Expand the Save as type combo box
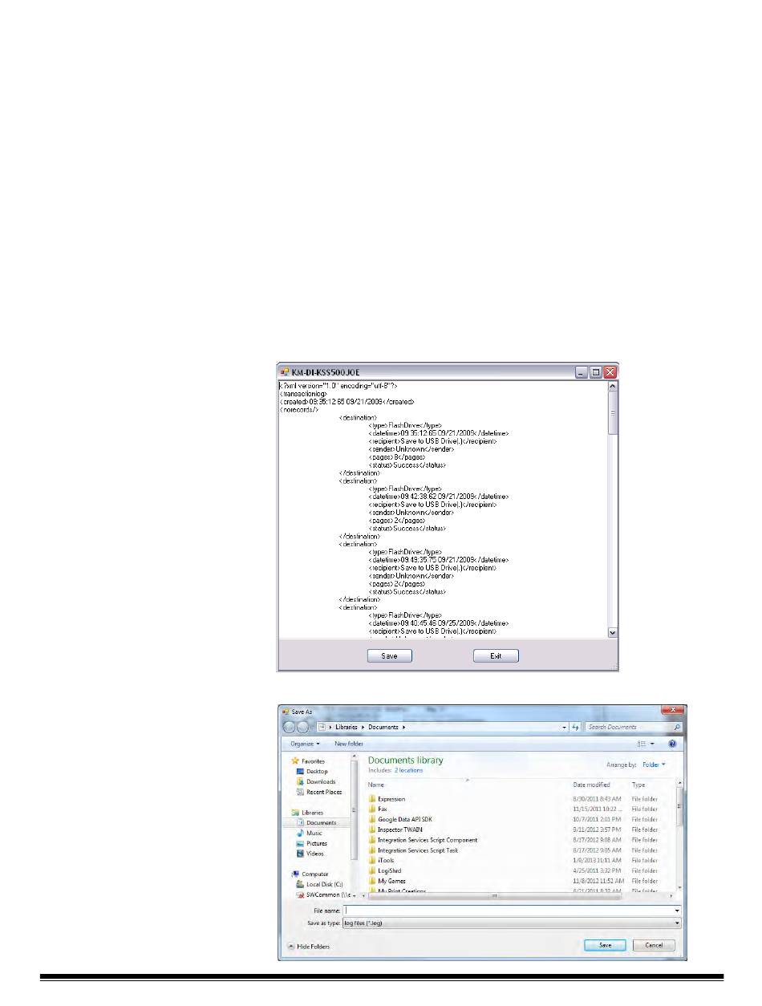Image resolution: width=762 pixels, height=1006 pixels. 677,923
